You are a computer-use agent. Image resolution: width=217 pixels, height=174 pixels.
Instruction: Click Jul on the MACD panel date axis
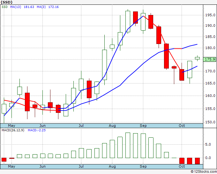tap(81, 166)
